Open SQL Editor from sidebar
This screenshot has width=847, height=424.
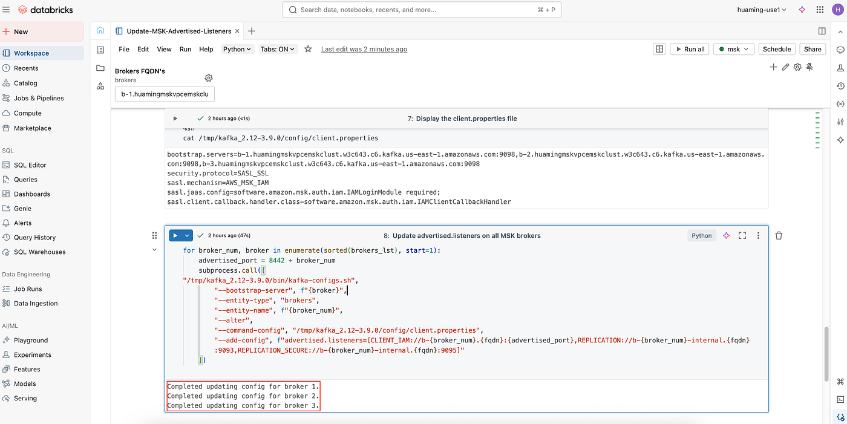point(42,165)
